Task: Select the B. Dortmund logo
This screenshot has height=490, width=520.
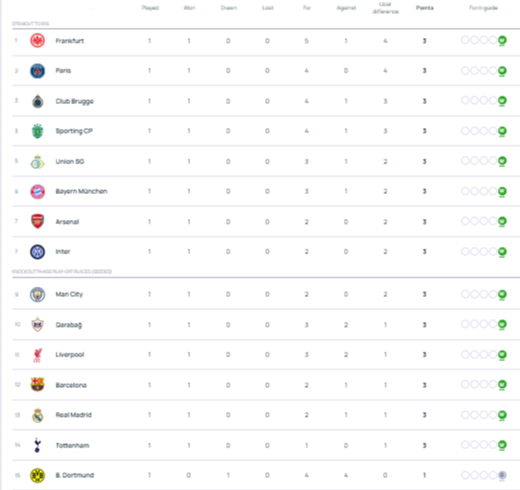Action: pos(37,475)
